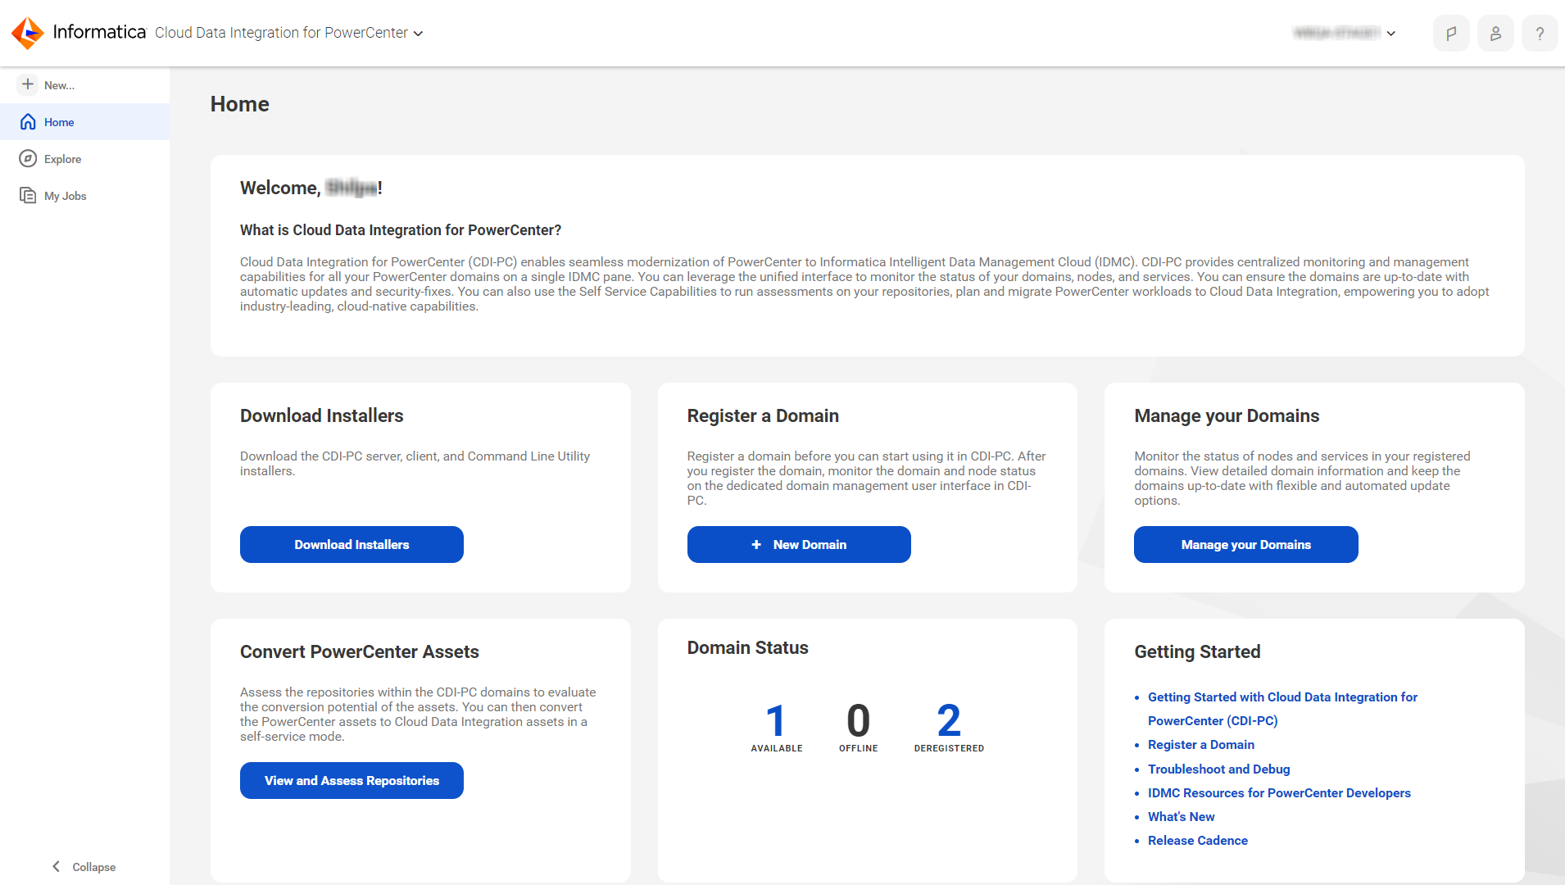Click the Convert PowerCenter Assets heading
The height and width of the screenshot is (885, 1565).
359,652
